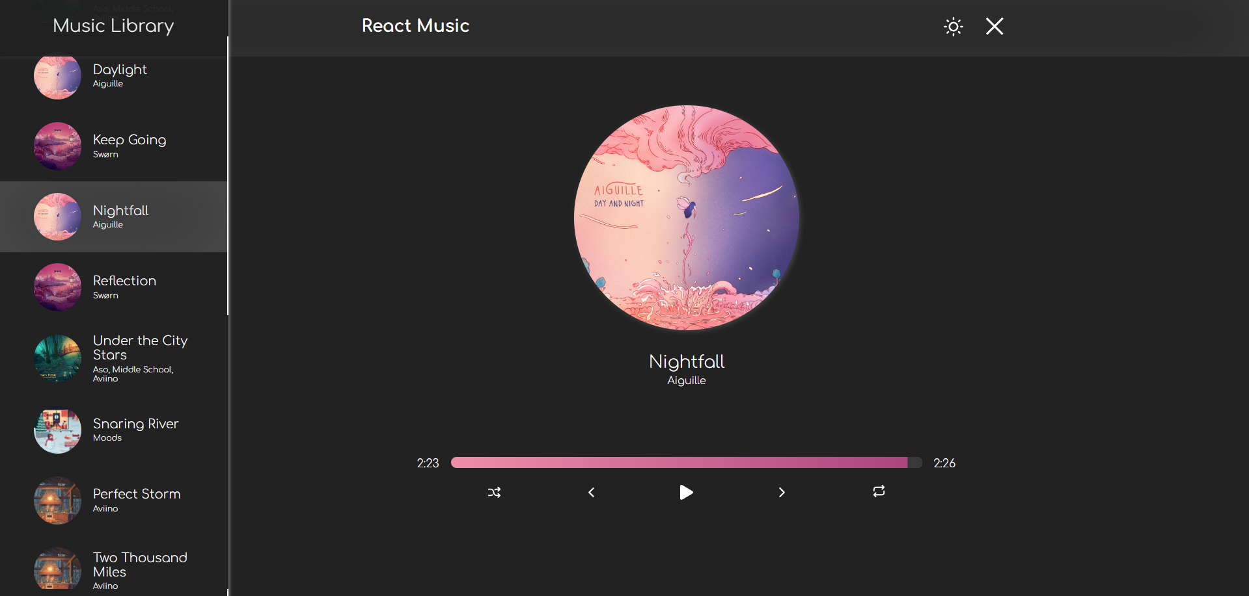Select Daylight by Aiguille from library

coord(114,76)
